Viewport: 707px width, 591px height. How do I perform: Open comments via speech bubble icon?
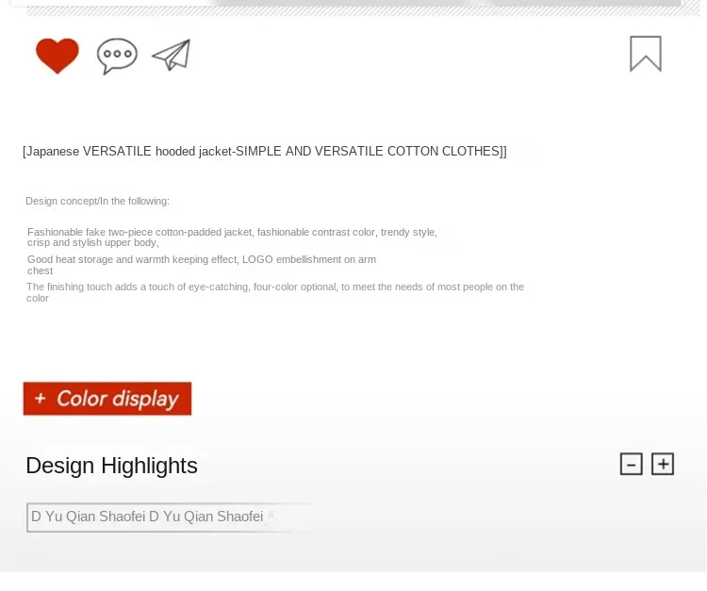pyautogui.click(x=117, y=56)
